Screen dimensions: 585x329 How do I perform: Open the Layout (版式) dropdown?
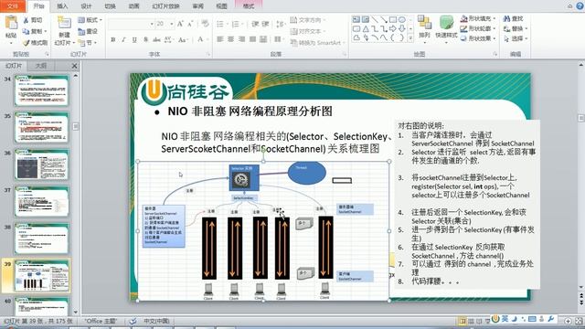[x=90, y=20]
